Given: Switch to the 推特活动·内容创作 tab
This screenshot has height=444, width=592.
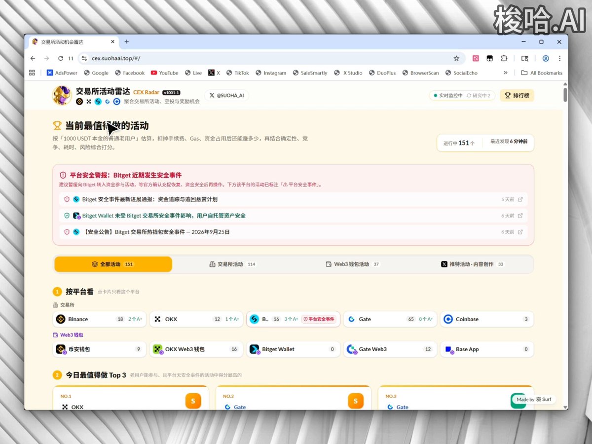Looking at the screenshot, I should [x=473, y=264].
